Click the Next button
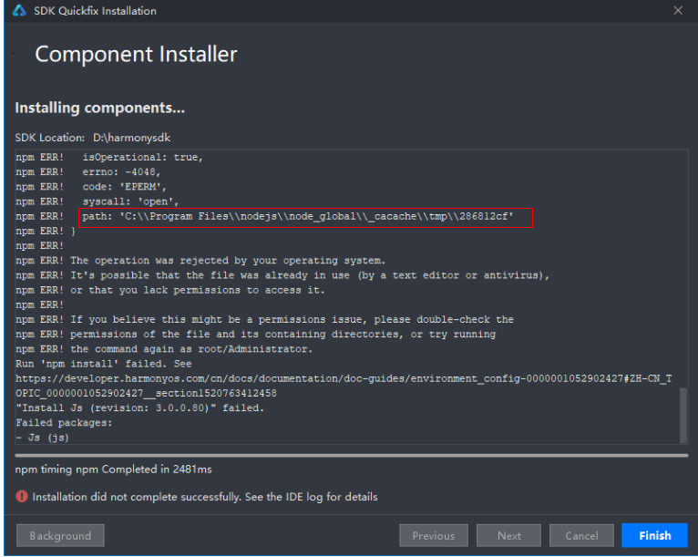Screen dimensions: 698x557 [x=508, y=535]
